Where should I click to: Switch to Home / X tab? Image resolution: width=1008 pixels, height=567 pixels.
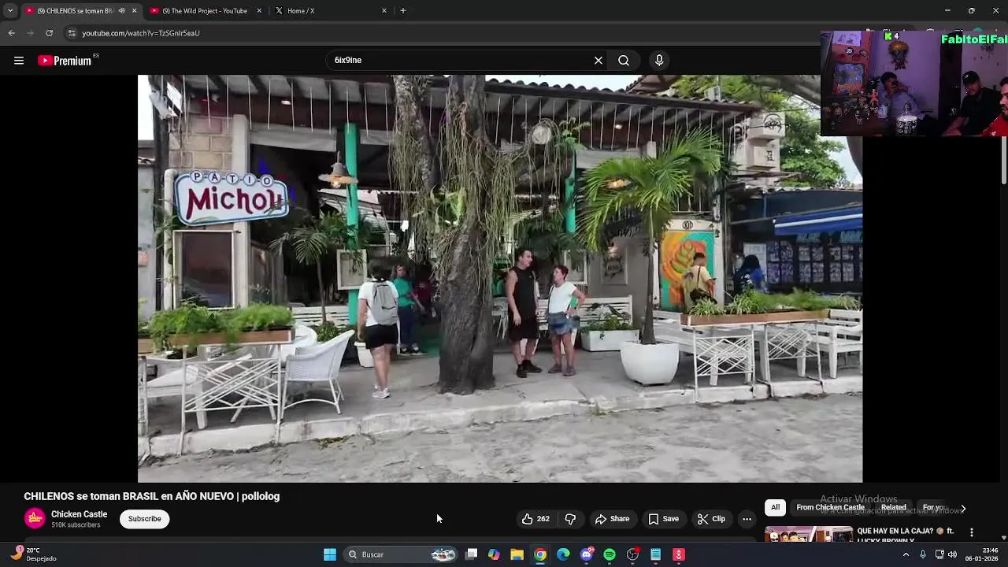332,11
